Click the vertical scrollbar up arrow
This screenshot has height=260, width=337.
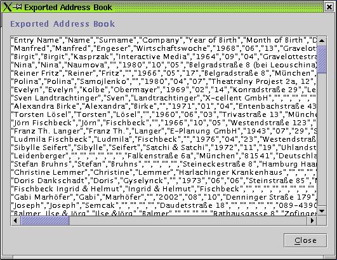[x=322, y=41]
